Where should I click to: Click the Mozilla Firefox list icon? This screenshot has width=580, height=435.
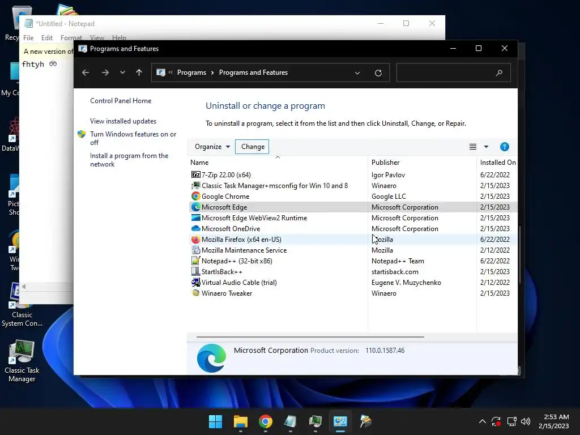pos(195,240)
